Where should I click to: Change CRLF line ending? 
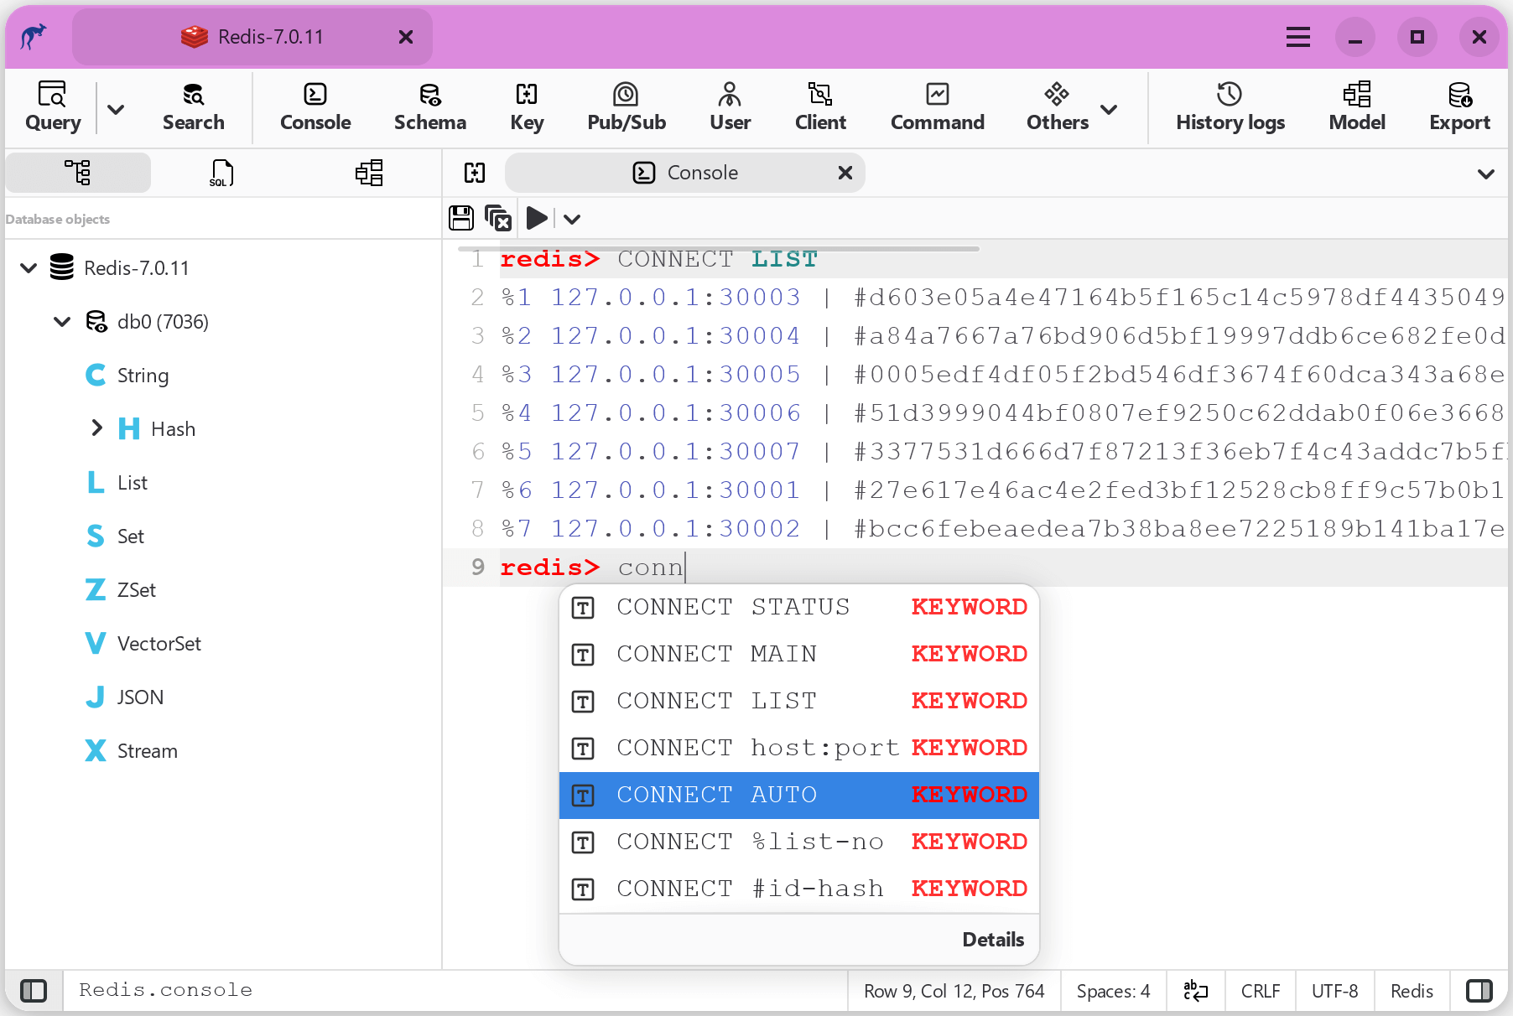coord(1261,992)
